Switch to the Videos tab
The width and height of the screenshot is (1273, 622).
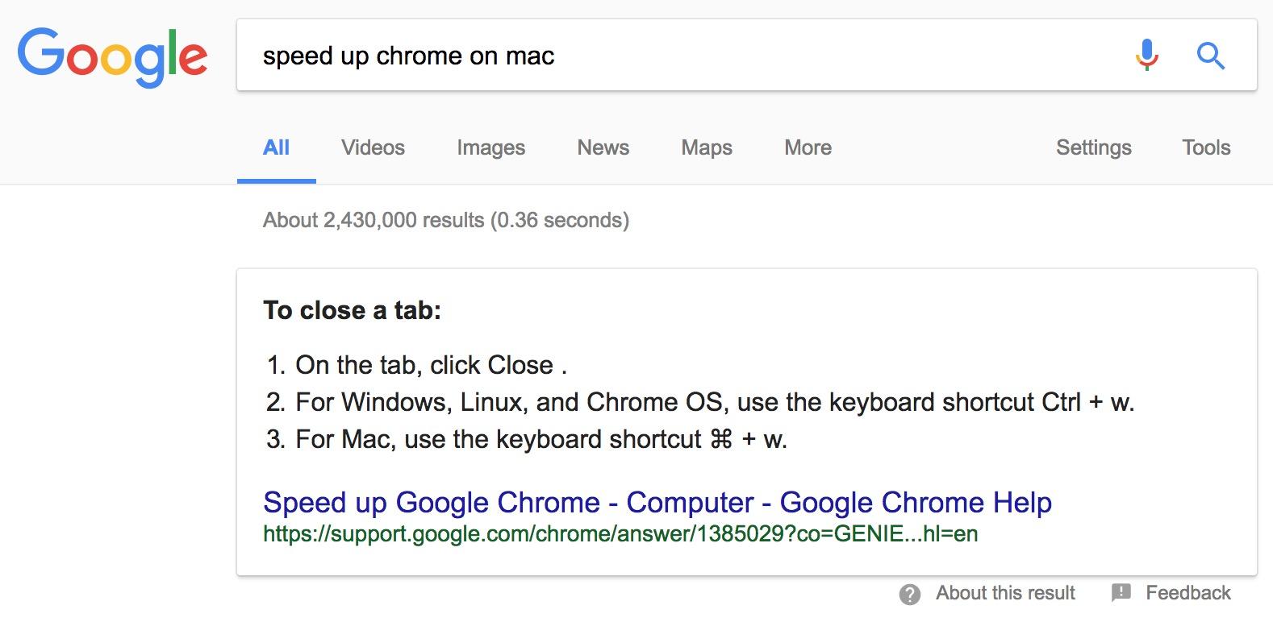(x=373, y=147)
